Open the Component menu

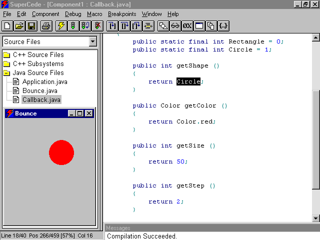coord(45,14)
